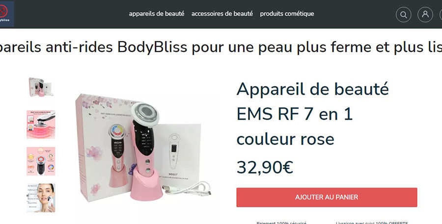Select second thumbnail showing red light massage
442x224 pixels.
[41, 124]
